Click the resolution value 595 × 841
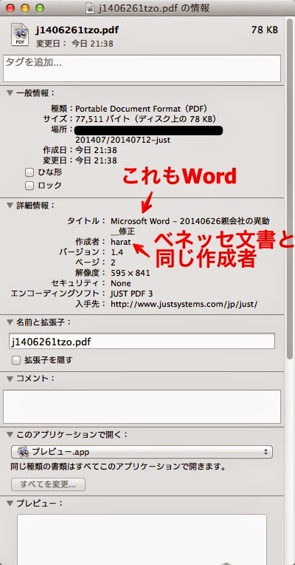The width and height of the screenshot is (295, 565). (131, 273)
